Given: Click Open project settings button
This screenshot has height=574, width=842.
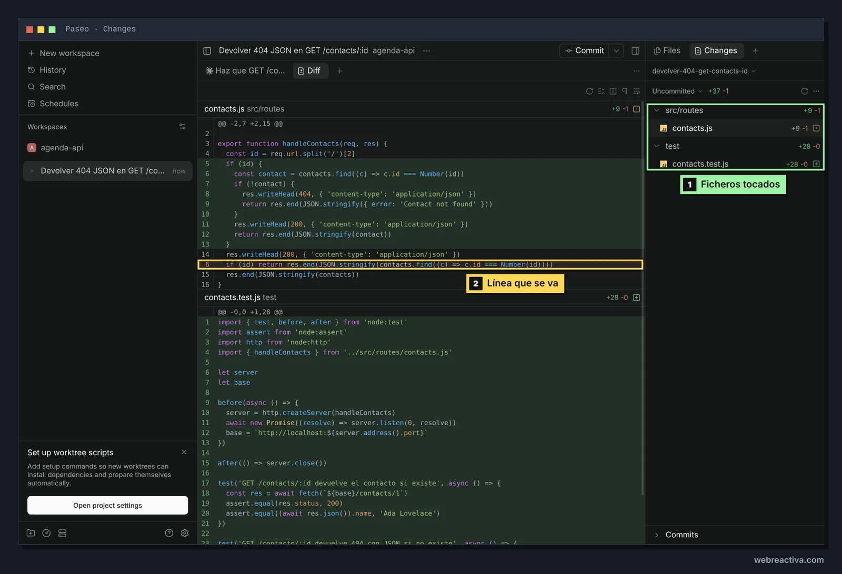Looking at the screenshot, I should (108, 506).
